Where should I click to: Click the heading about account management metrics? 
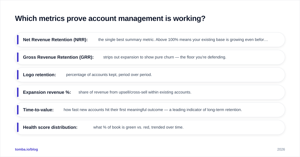(110, 18)
